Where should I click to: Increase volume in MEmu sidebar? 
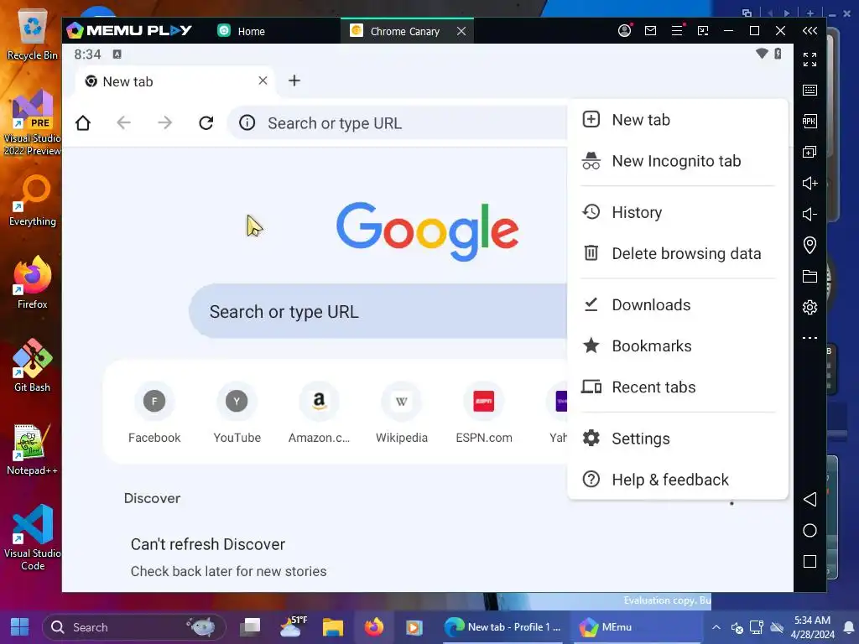810,183
